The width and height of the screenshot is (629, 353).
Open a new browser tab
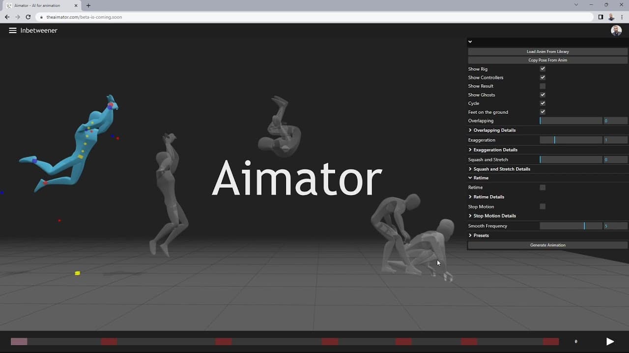point(88,5)
